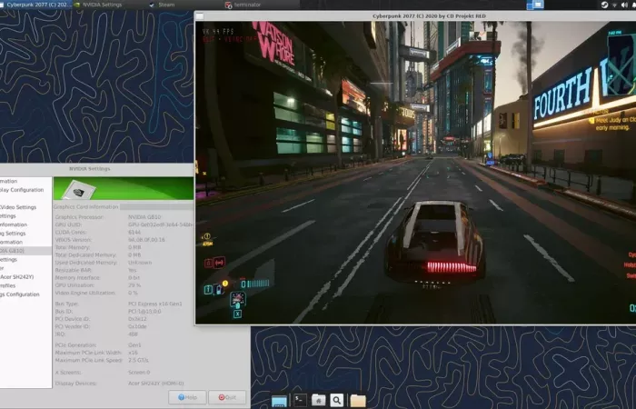Open the network tray indicator
The width and height of the screenshot is (636, 409).
point(614,5)
